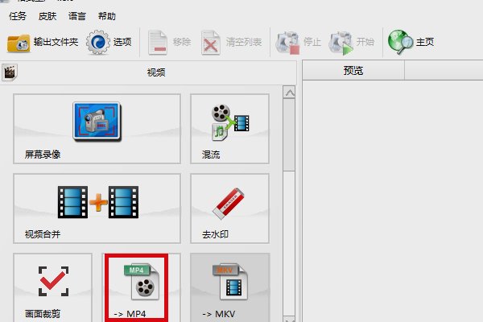The width and height of the screenshot is (483, 322).
Task: Click the video list scrollbar thumb
Action: 289,134
